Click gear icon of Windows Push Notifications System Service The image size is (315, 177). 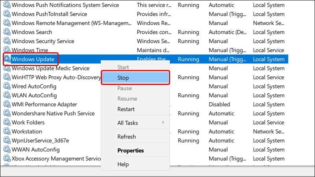[7, 5]
